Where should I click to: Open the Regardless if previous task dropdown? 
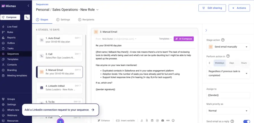(x=228, y=73)
